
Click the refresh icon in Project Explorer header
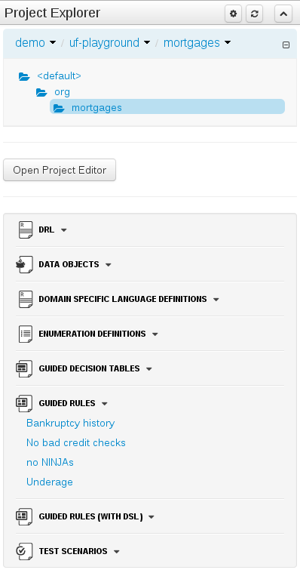coord(254,14)
